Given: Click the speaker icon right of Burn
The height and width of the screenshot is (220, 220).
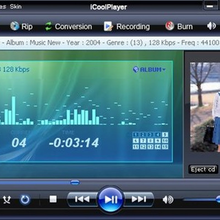Looking at the screenshot, I should pyautogui.click(x=211, y=26).
